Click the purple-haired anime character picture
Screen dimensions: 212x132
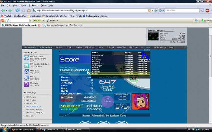coord(140,102)
